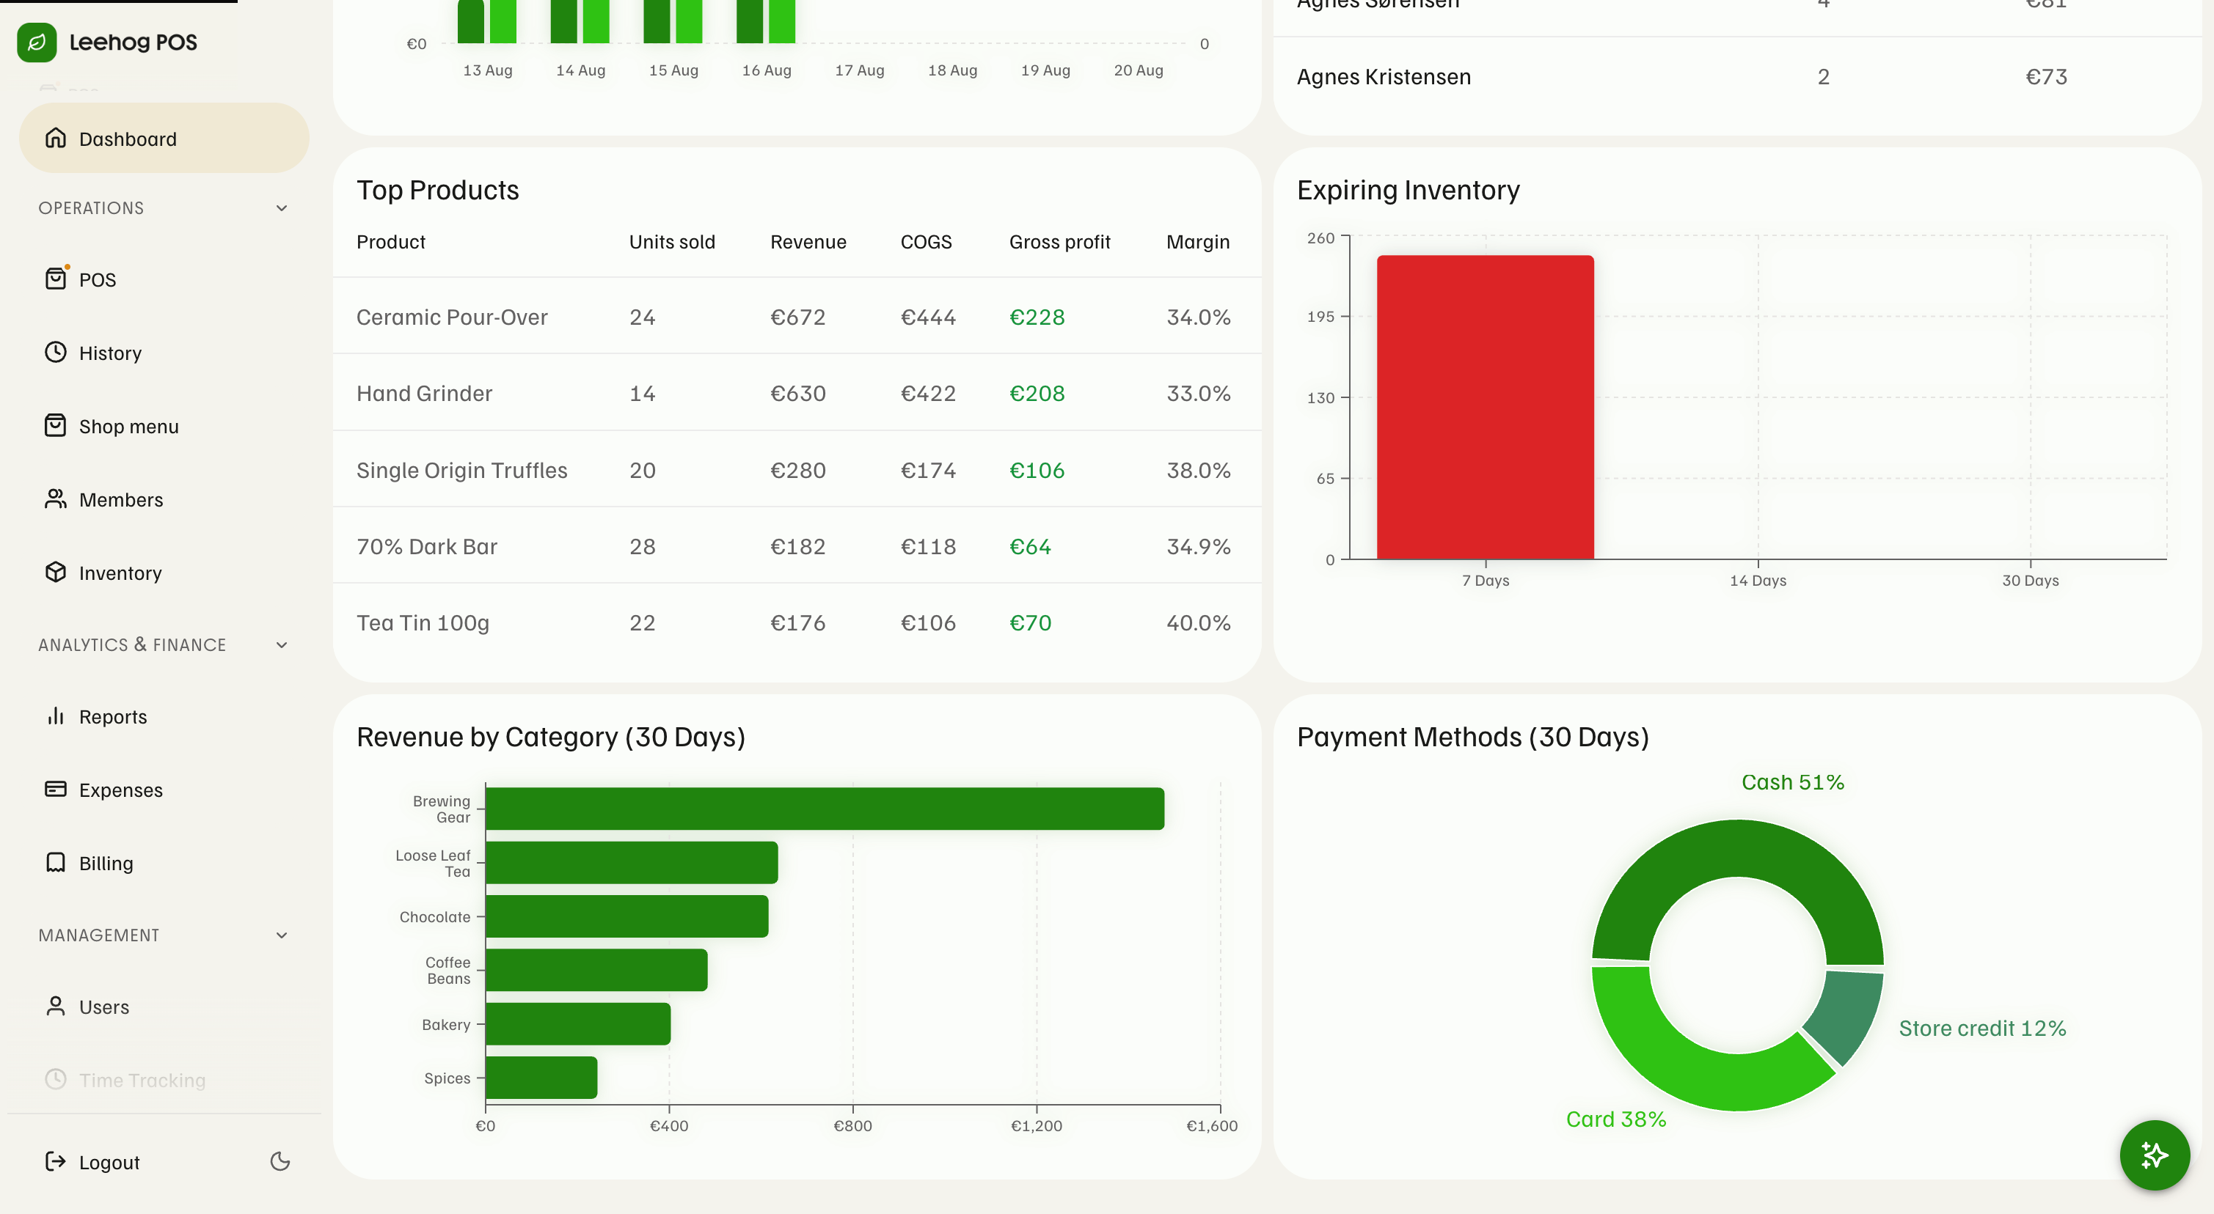Click the Spices revenue bar
The width and height of the screenshot is (2214, 1214).
tap(541, 1078)
